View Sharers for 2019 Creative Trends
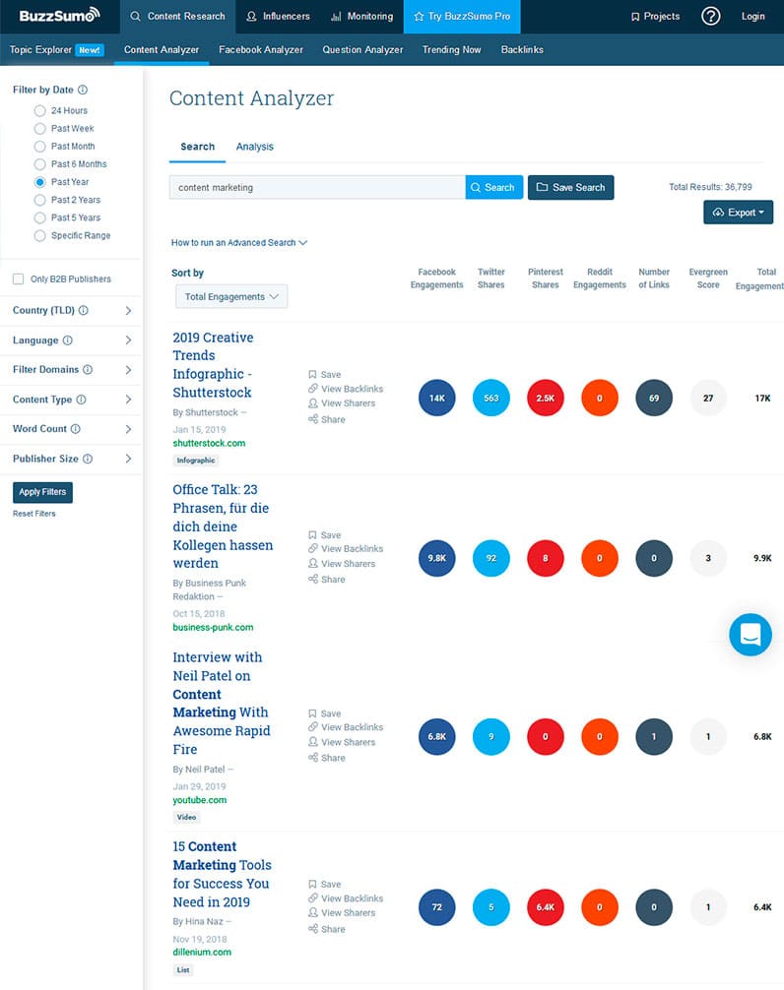The height and width of the screenshot is (990, 784). 342,402
